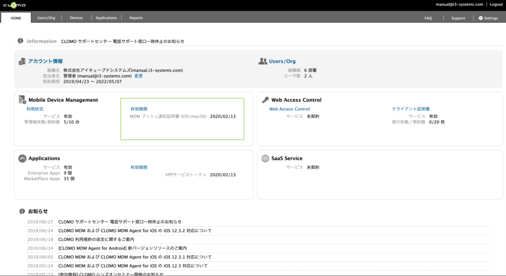The width and height of the screenshot is (506, 276).
Task: Open the 利用状況 link under MDM
Action: coord(35,109)
